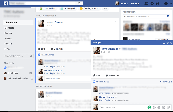Click the GIF icon in popup comment box
Image resolution: width=173 pixels, height=112 pixels.
pos(163,107)
